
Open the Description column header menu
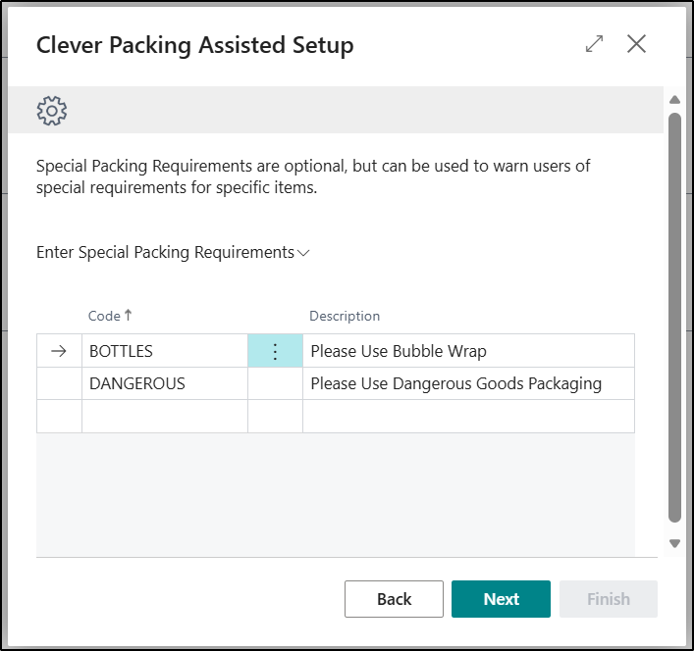point(345,316)
